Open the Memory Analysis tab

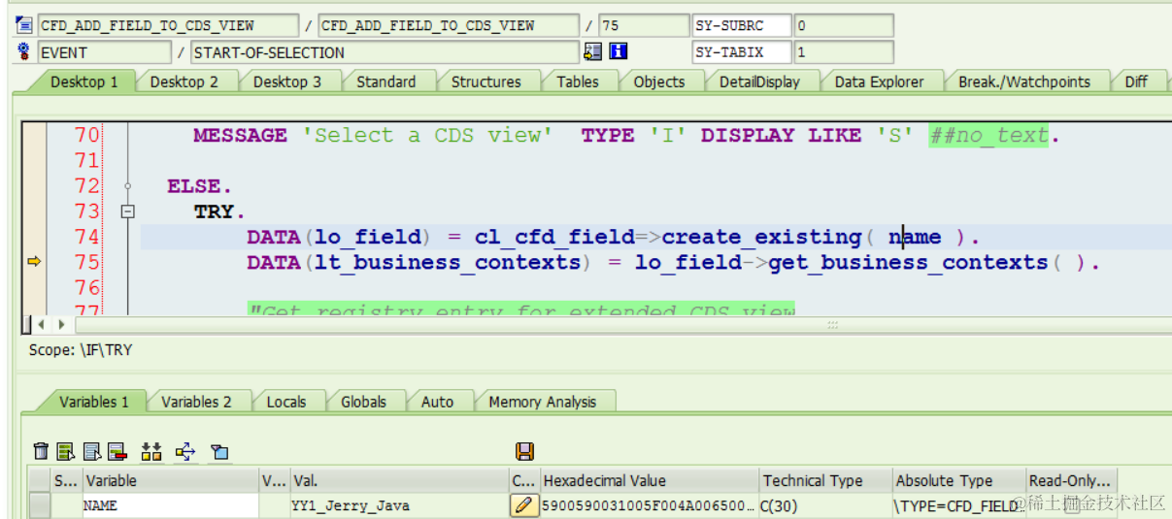coord(542,402)
